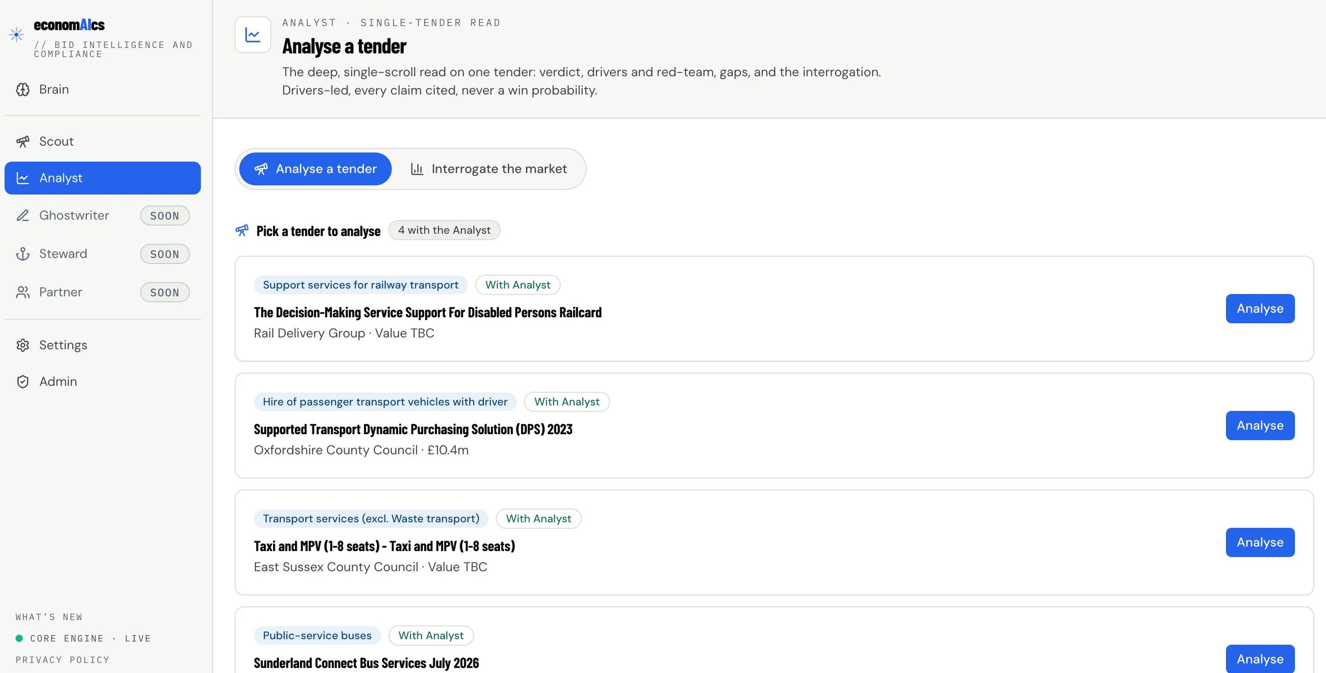Click the Ghostwriter pen icon
Image resolution: width=1326 pixels, height=673 pixels.
pyautogui.click(x=23, y=216)
